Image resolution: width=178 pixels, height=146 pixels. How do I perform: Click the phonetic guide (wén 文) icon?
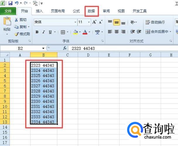click(97, 32)
